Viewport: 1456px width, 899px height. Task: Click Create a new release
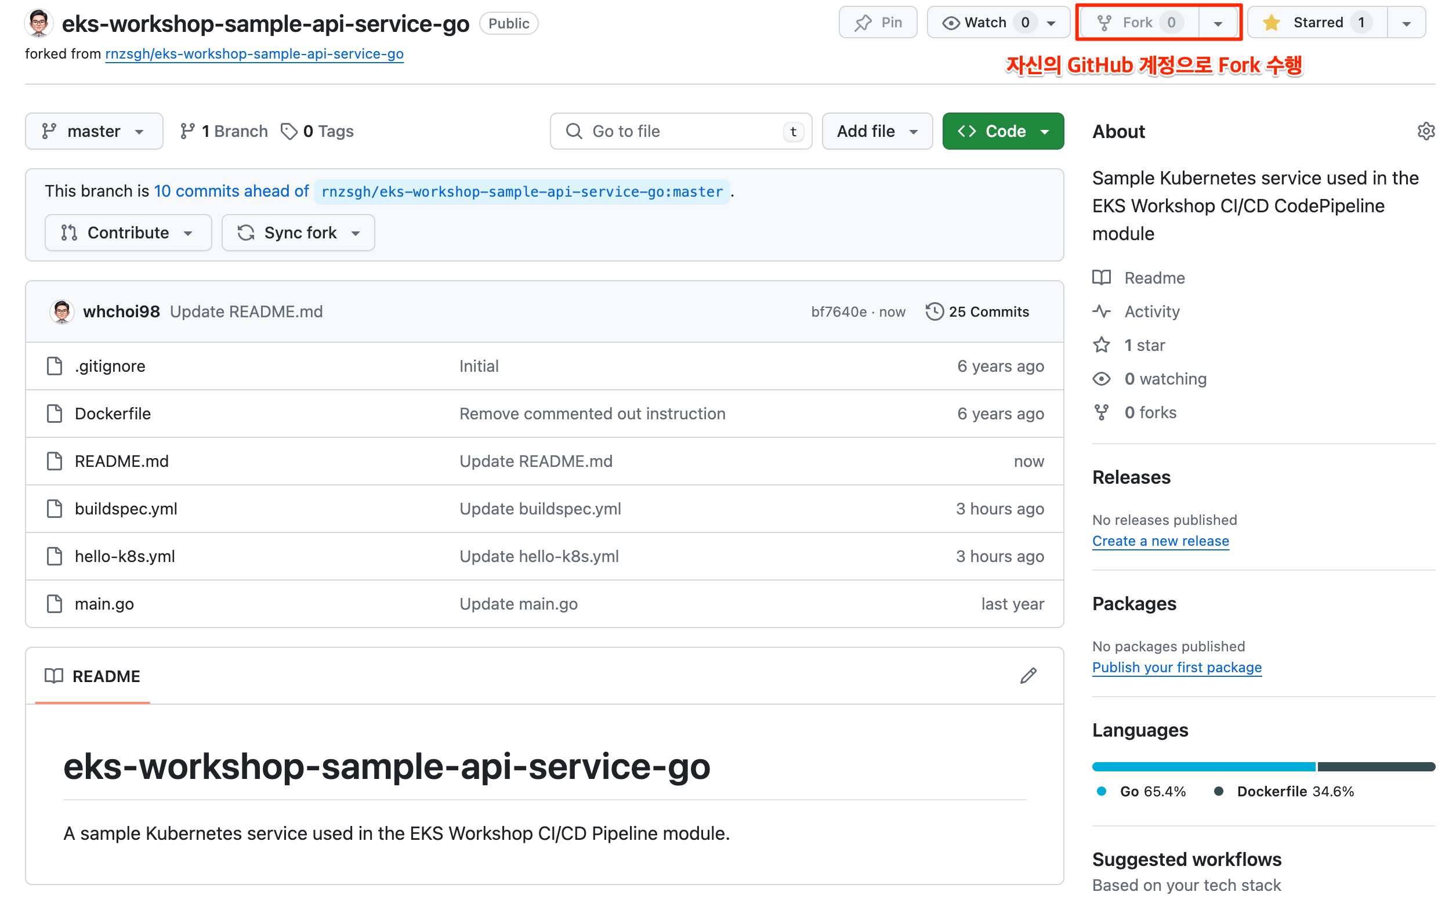point(1161,541)
